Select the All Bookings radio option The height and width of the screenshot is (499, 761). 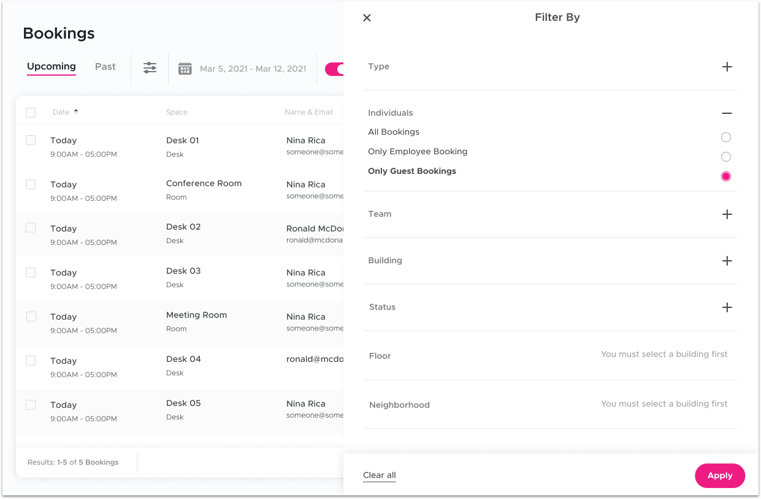coord(726,137)
